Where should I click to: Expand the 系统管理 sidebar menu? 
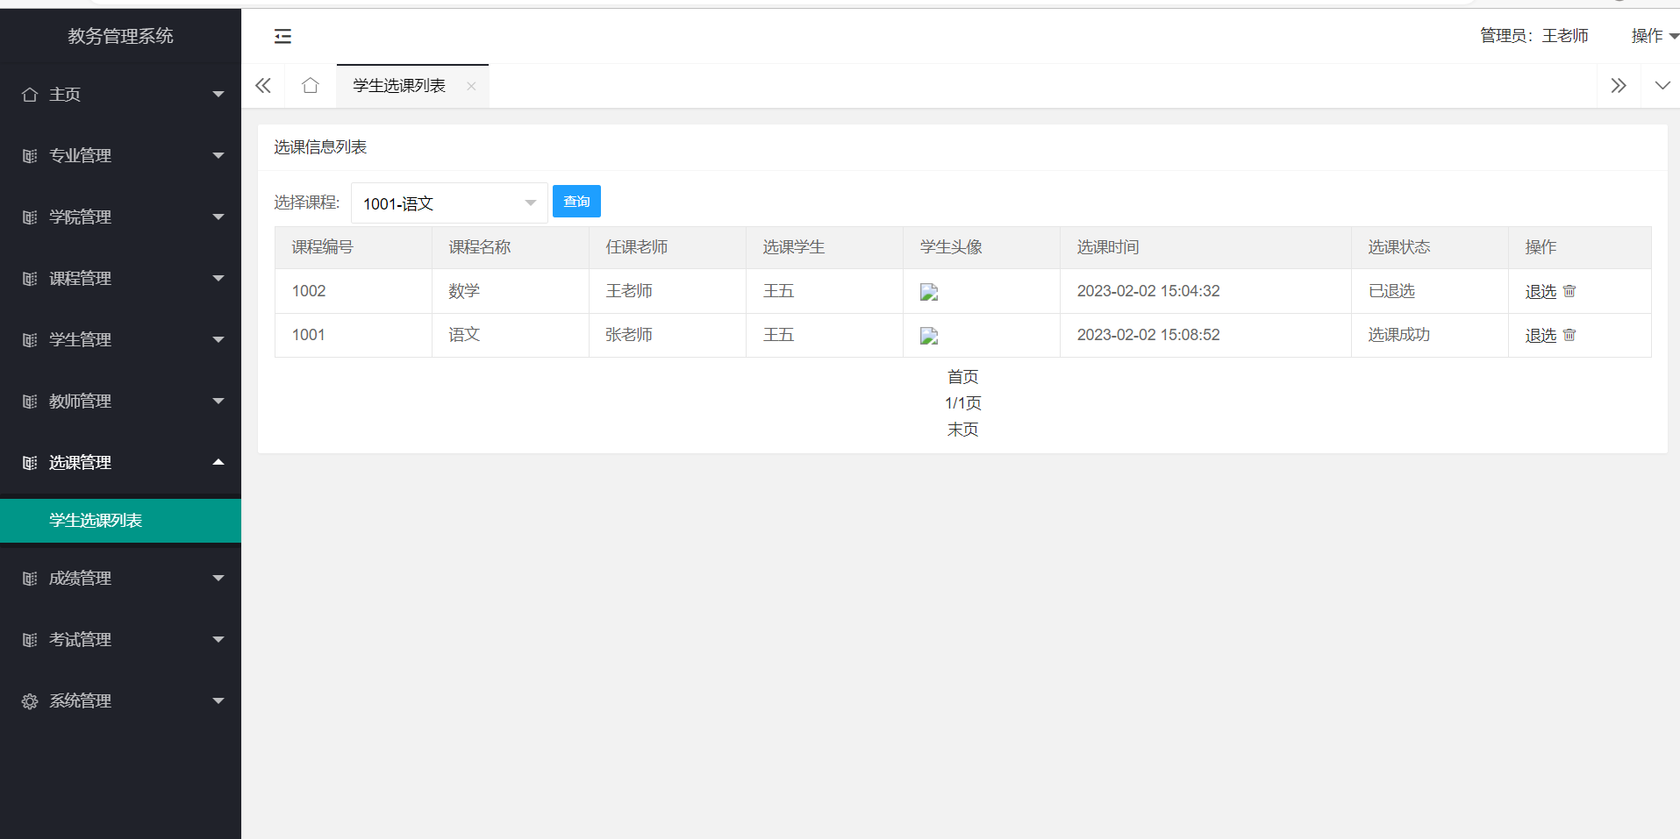(120, 700)
